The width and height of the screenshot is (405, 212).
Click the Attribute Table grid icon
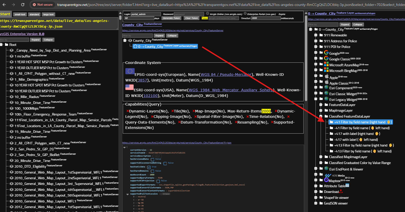347,185
